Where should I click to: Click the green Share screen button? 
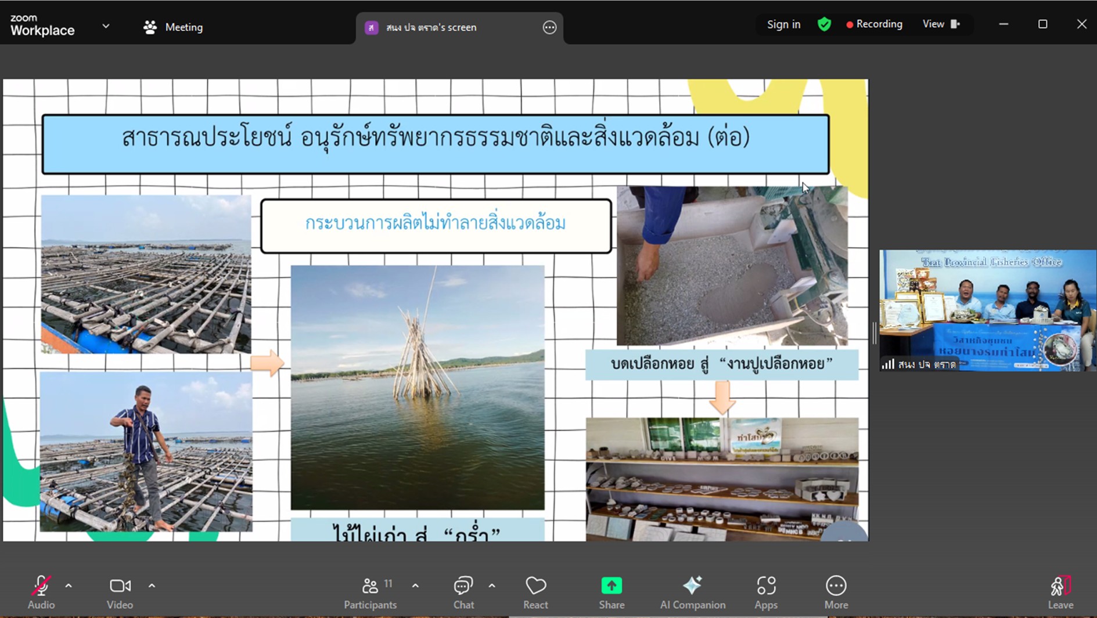tap(612, 592)
